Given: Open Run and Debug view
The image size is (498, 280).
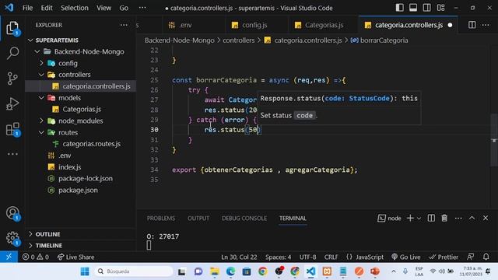Looking at the screenshot, I should [x=12, y=104].
